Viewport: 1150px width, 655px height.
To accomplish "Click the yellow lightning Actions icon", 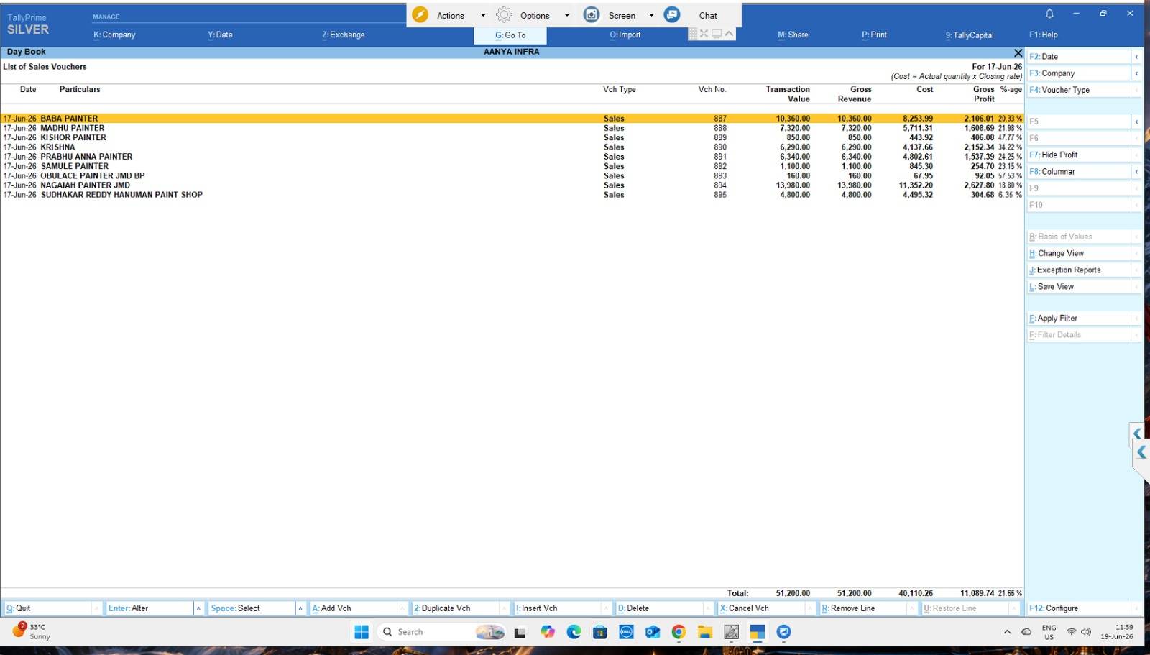I will 420,15.
